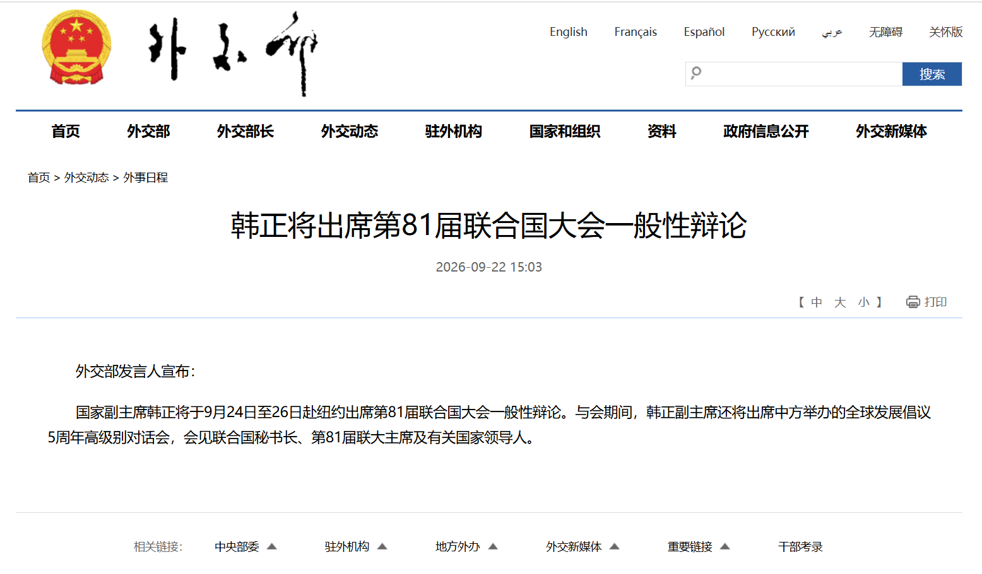Switch to the English version
The height and width of the screenshot is (574, 982).
(569, 32)
